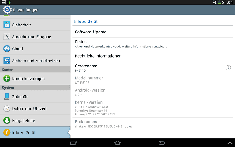Tap the screenshot saved notification icon
The width and height of the screenshot is (235, 147).
click(x=9, y=2)
